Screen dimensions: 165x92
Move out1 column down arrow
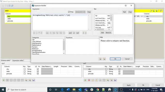pyautogui.click(x=96, y=80)
